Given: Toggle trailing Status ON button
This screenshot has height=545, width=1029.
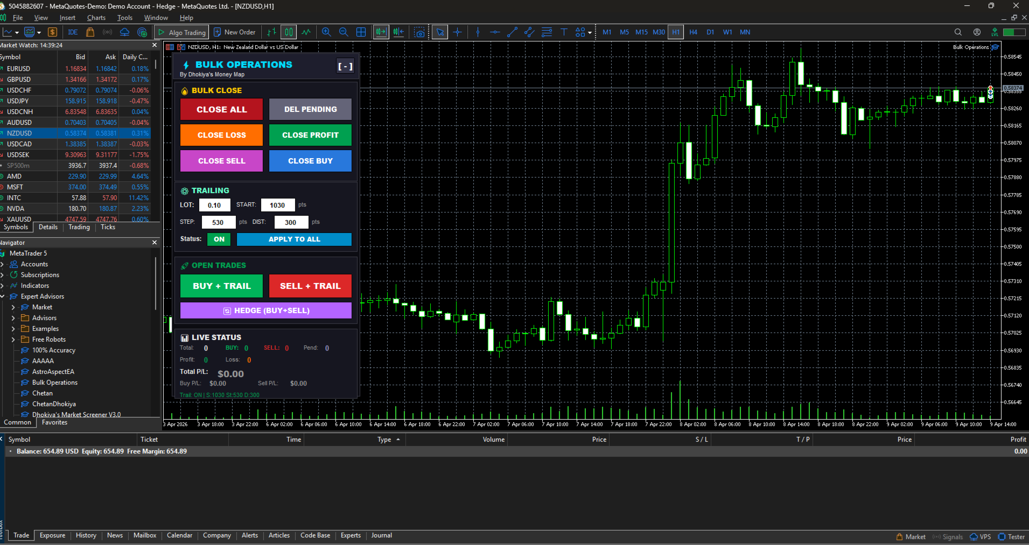Looking at the screenshot, I should coord(219,239).
